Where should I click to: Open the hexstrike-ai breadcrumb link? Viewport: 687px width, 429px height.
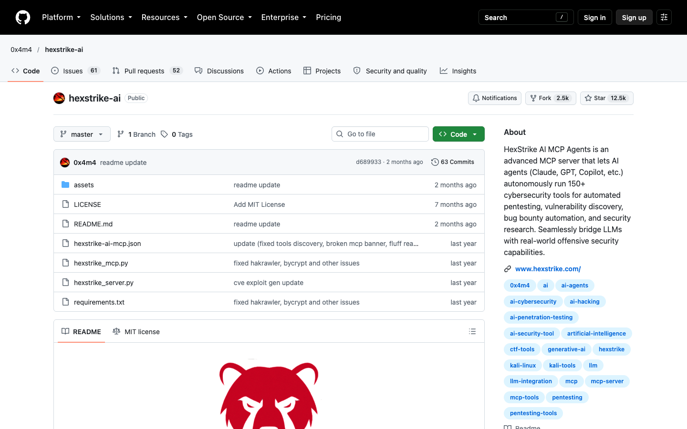(x=64, y=50)
